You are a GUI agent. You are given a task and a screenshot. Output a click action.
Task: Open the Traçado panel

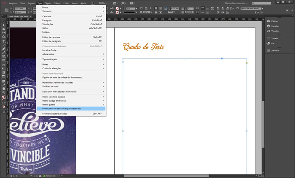tap(274, 38)
